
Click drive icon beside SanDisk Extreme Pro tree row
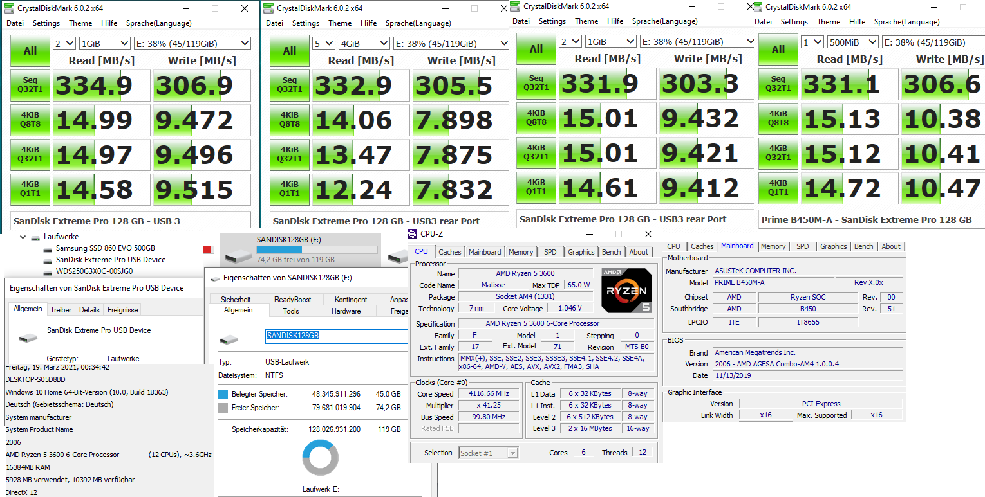click(x=48, y=260)
